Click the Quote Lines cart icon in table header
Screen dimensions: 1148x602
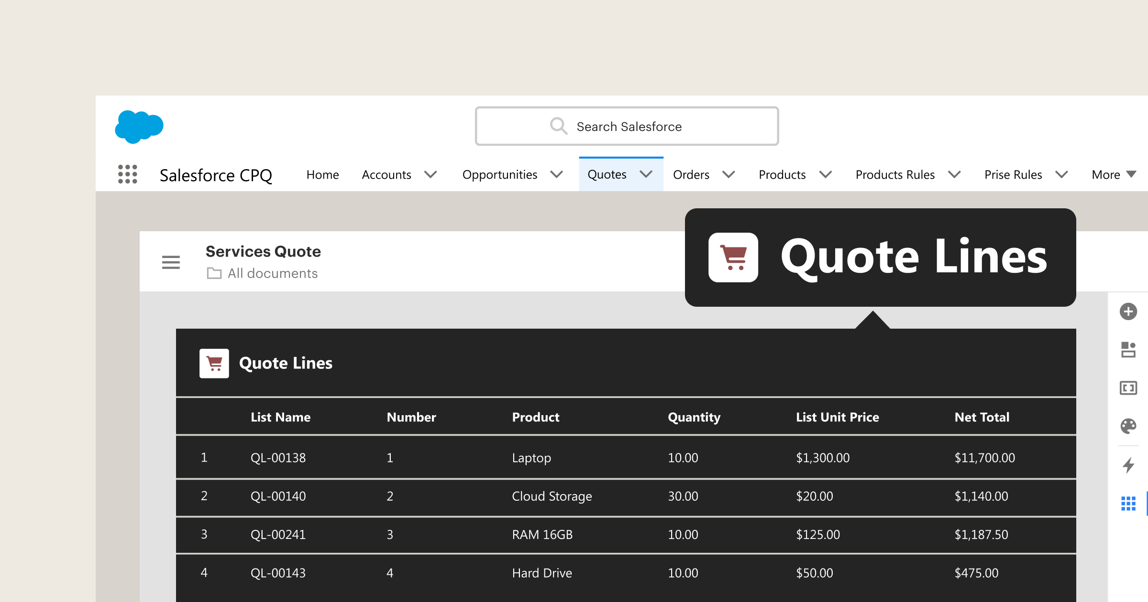pyautogui.click(x=214, y=364)
